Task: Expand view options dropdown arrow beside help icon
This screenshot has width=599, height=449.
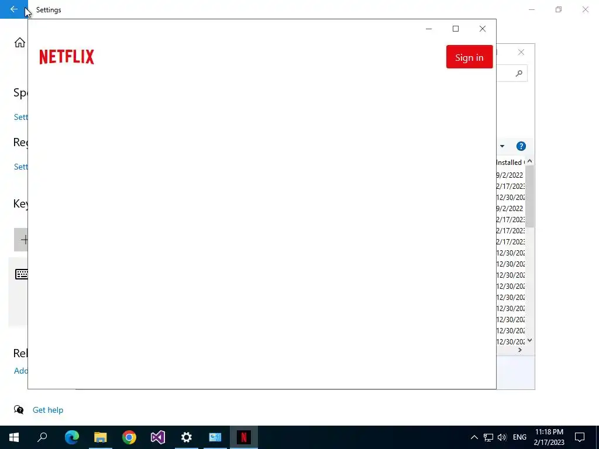Action: pos(502,146)
